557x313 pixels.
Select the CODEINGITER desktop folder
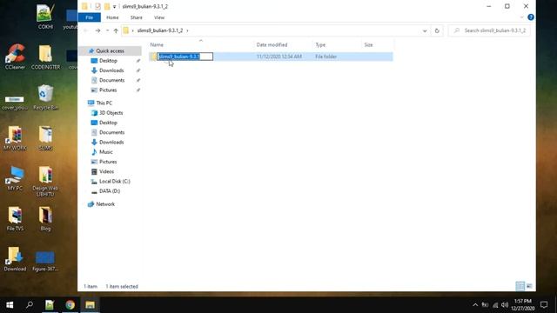[45, 57]
